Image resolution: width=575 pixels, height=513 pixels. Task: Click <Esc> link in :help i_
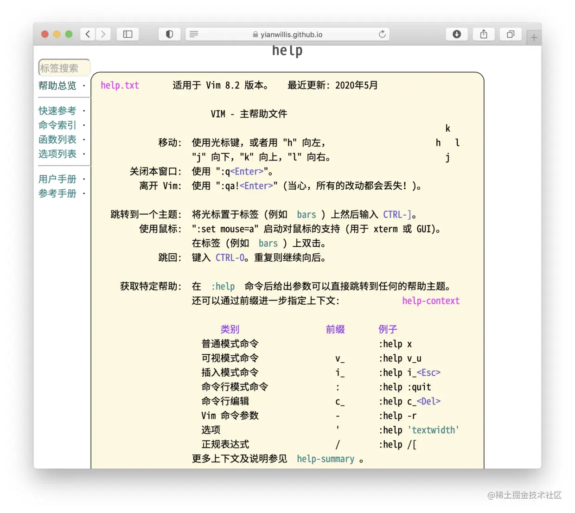[x=428, y=373]
